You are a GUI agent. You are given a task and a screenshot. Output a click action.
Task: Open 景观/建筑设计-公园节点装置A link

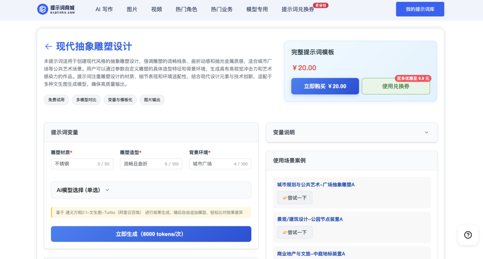310,219
